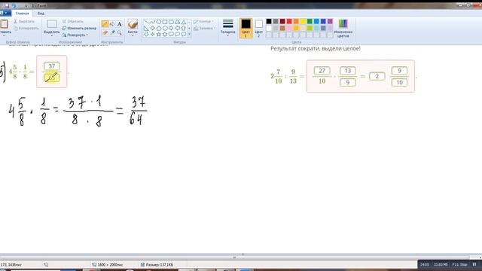
Task: Pick the orange color swatch
Action: coord(296,21)
